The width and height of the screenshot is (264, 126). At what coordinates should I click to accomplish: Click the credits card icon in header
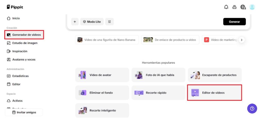click(x=234, y=7)
